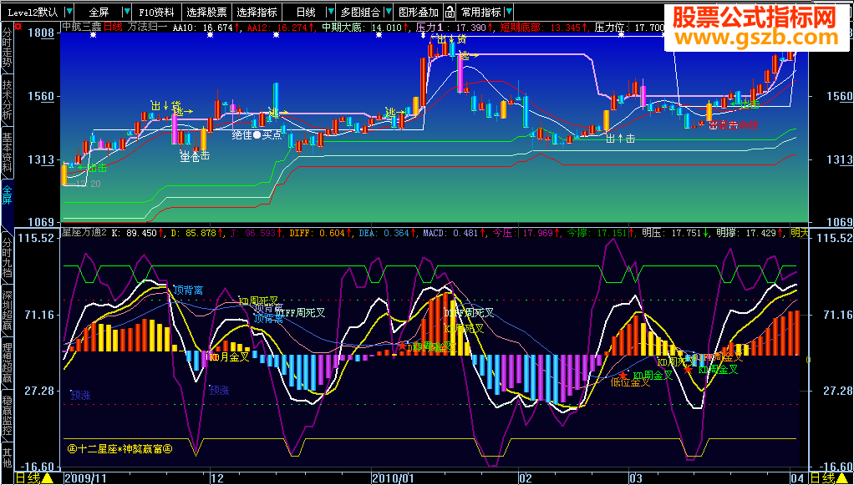This screenshot has height=485, width=854.
Task: Click the 日线 period label at bottom right
Action: (822, 478)
